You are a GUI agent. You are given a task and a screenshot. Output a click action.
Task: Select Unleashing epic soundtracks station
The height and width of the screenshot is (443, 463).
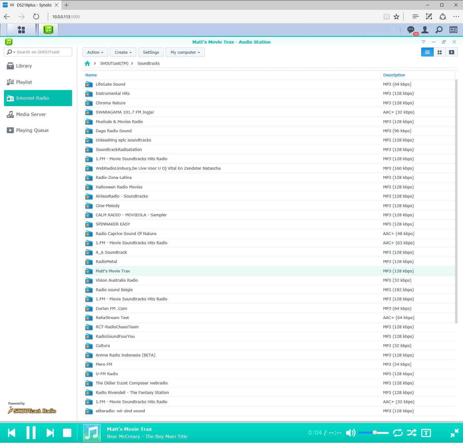[x=268, y=140]
